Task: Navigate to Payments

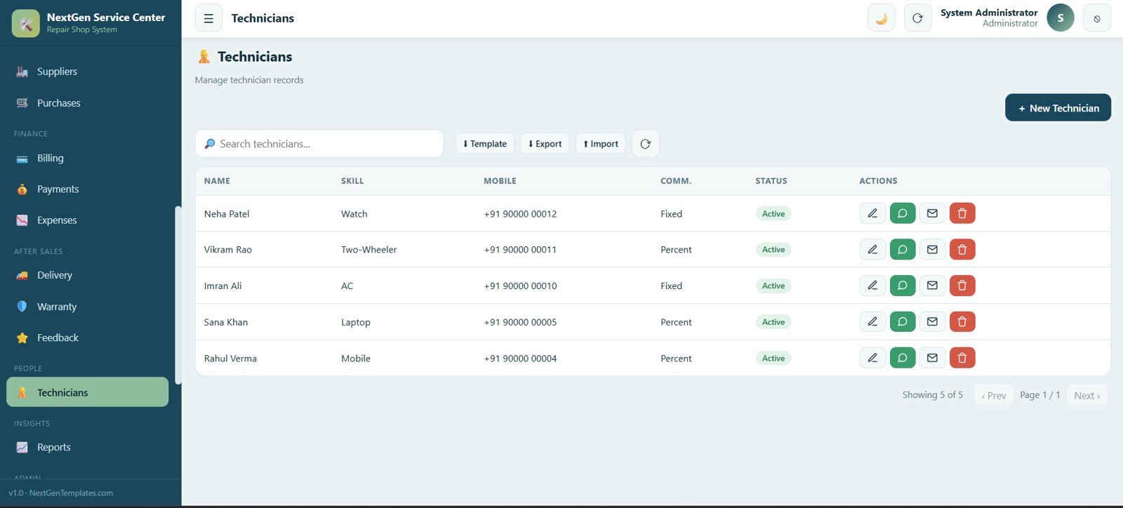Action: click(87, 189)
